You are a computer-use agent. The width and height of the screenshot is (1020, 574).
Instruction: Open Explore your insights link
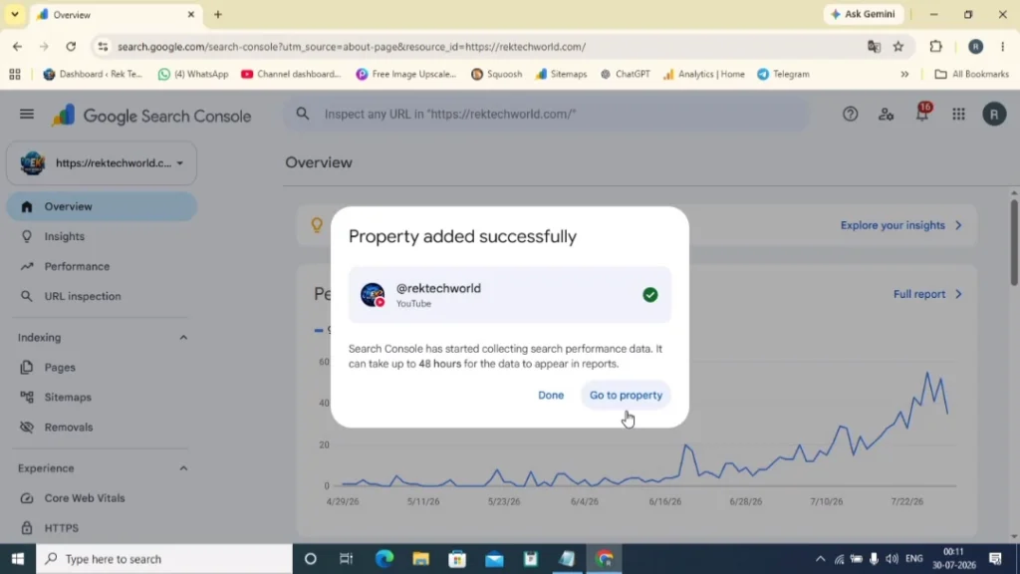[900, 225]
